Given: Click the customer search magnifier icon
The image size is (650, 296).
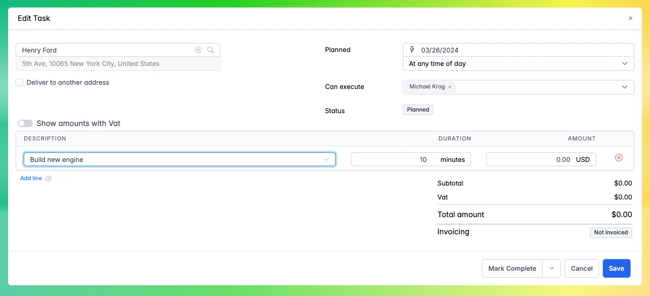Looking at the screenshot, I should pos(211,50).
